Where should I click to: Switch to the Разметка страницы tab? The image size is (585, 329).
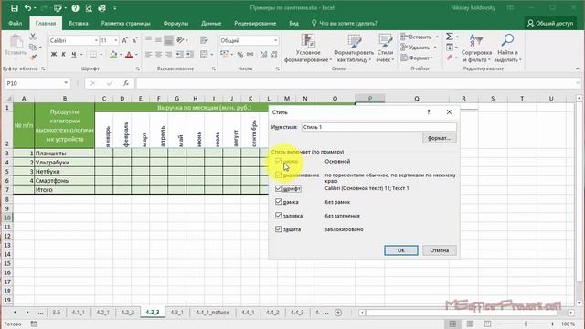pyautogui.click(x=126, y=23)
